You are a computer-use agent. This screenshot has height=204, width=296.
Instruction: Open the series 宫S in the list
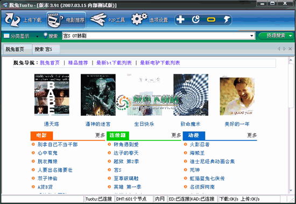tap(117, 170)
